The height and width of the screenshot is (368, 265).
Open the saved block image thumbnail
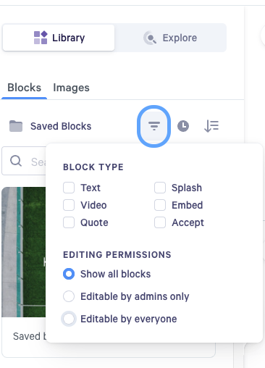tap(23, 252)
